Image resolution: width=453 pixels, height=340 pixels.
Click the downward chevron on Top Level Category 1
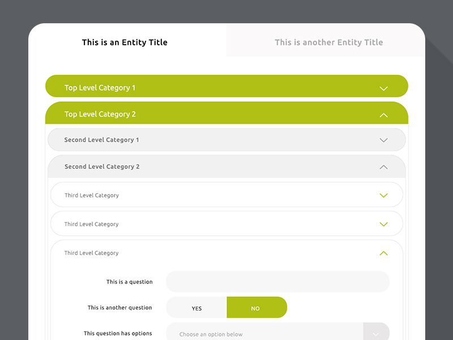pyautogui.click(x=384, y=88)
